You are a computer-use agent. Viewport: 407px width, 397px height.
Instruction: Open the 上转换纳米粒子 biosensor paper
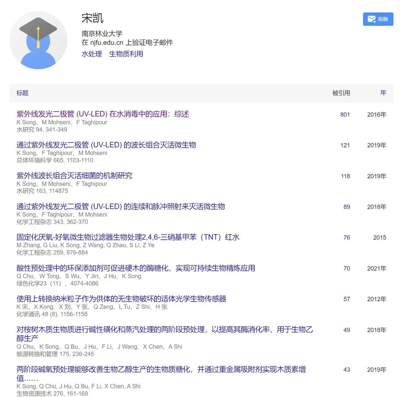pos(121,299)
